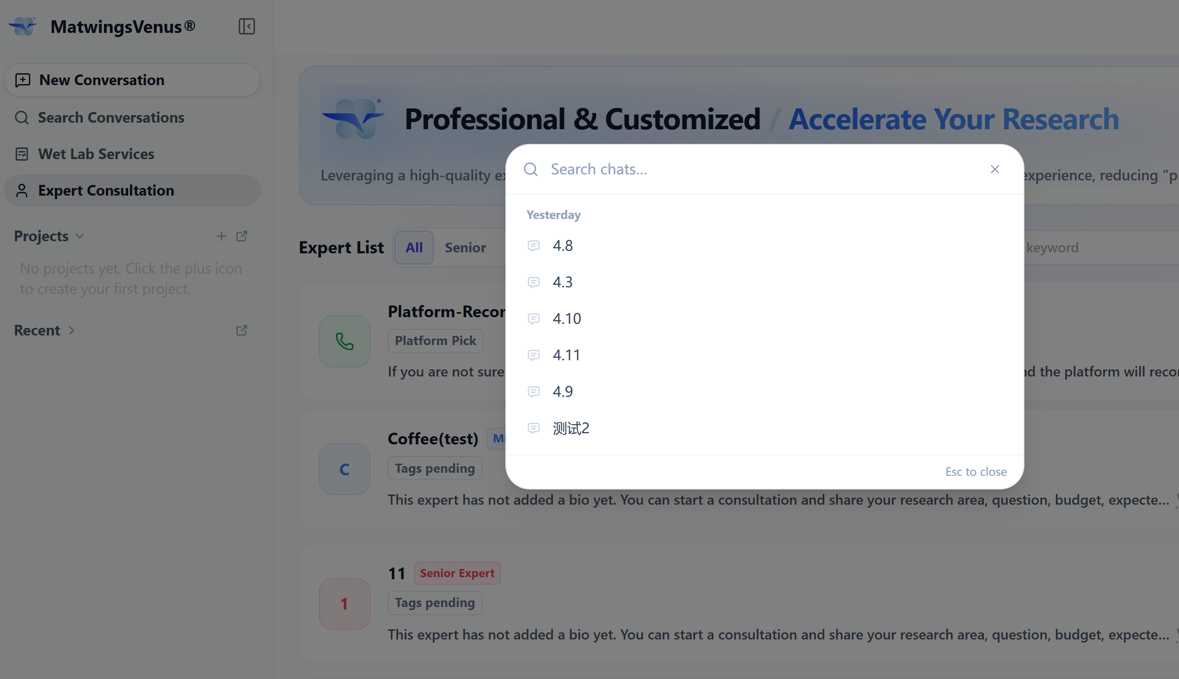Click the magnifier icon in search dialog
Viewport: 1179px width, 679px height.
point(531,169)
